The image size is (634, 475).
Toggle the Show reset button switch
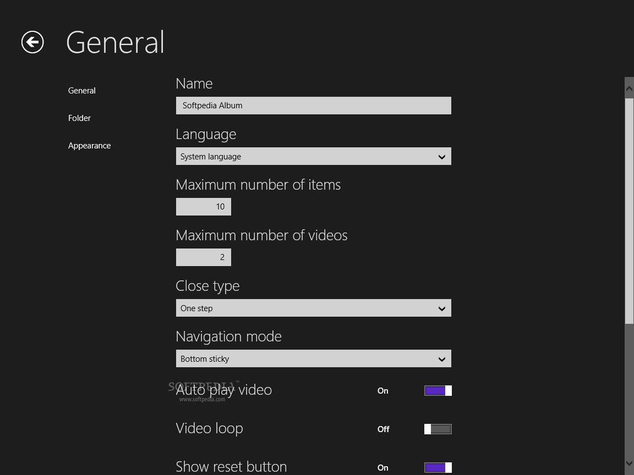pyautogui.click(x=438, y=468)
